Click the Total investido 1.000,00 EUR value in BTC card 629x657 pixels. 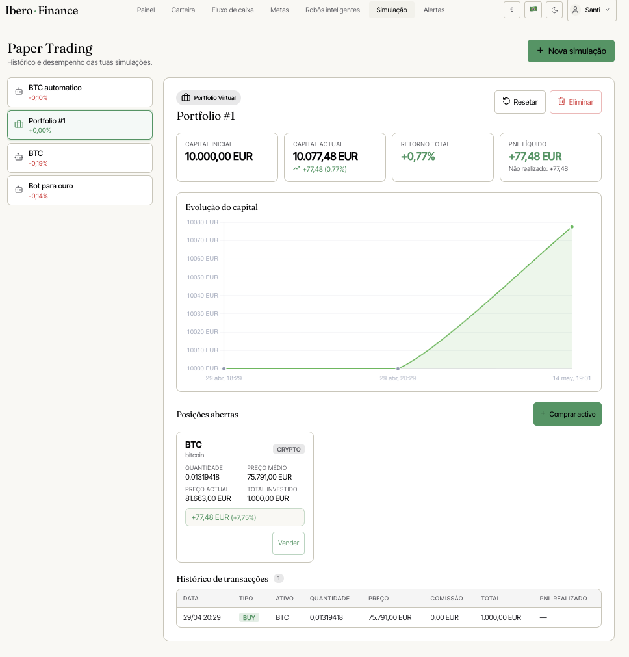(268, 498)
